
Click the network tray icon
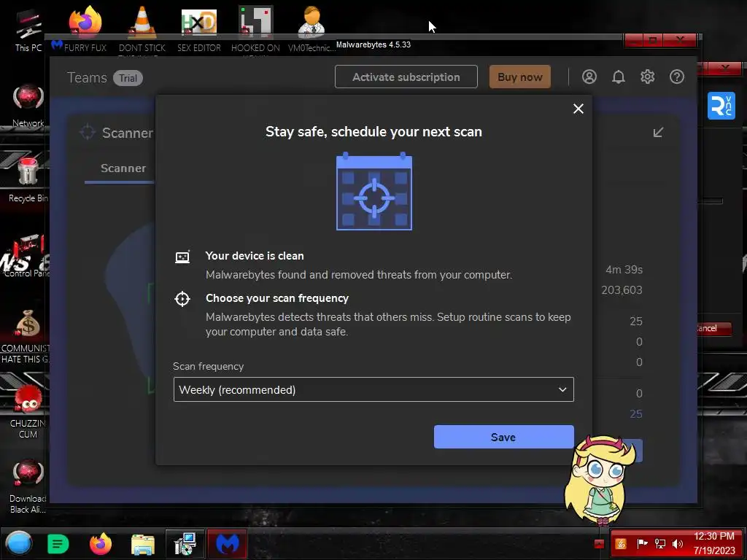pos(659,544)
